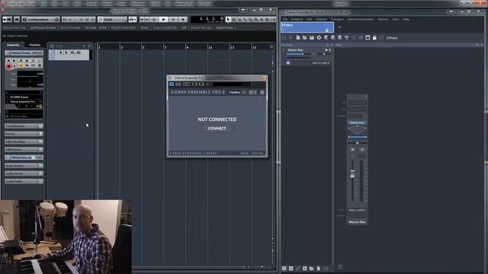The height and width of the screenshot is (274, 488).
Task: Click the Cubase transport position display
Action: (x=207, y=19)
